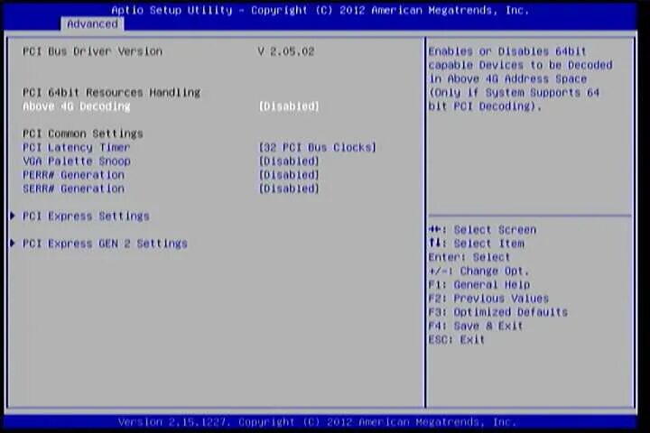The image size is (650, 433).
Task: Change the Above 4G Decoding Disabled value
Action: click(289, 106)
